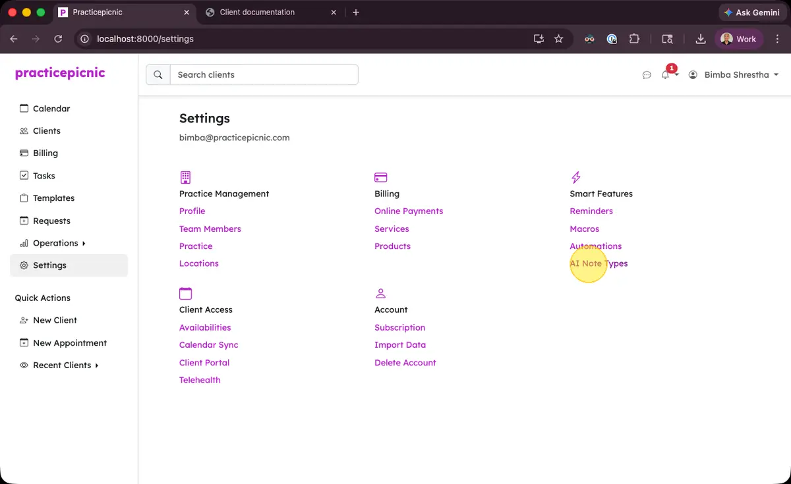Open the Settings sidebar entry
791x484 pixels.
(51, 265)
